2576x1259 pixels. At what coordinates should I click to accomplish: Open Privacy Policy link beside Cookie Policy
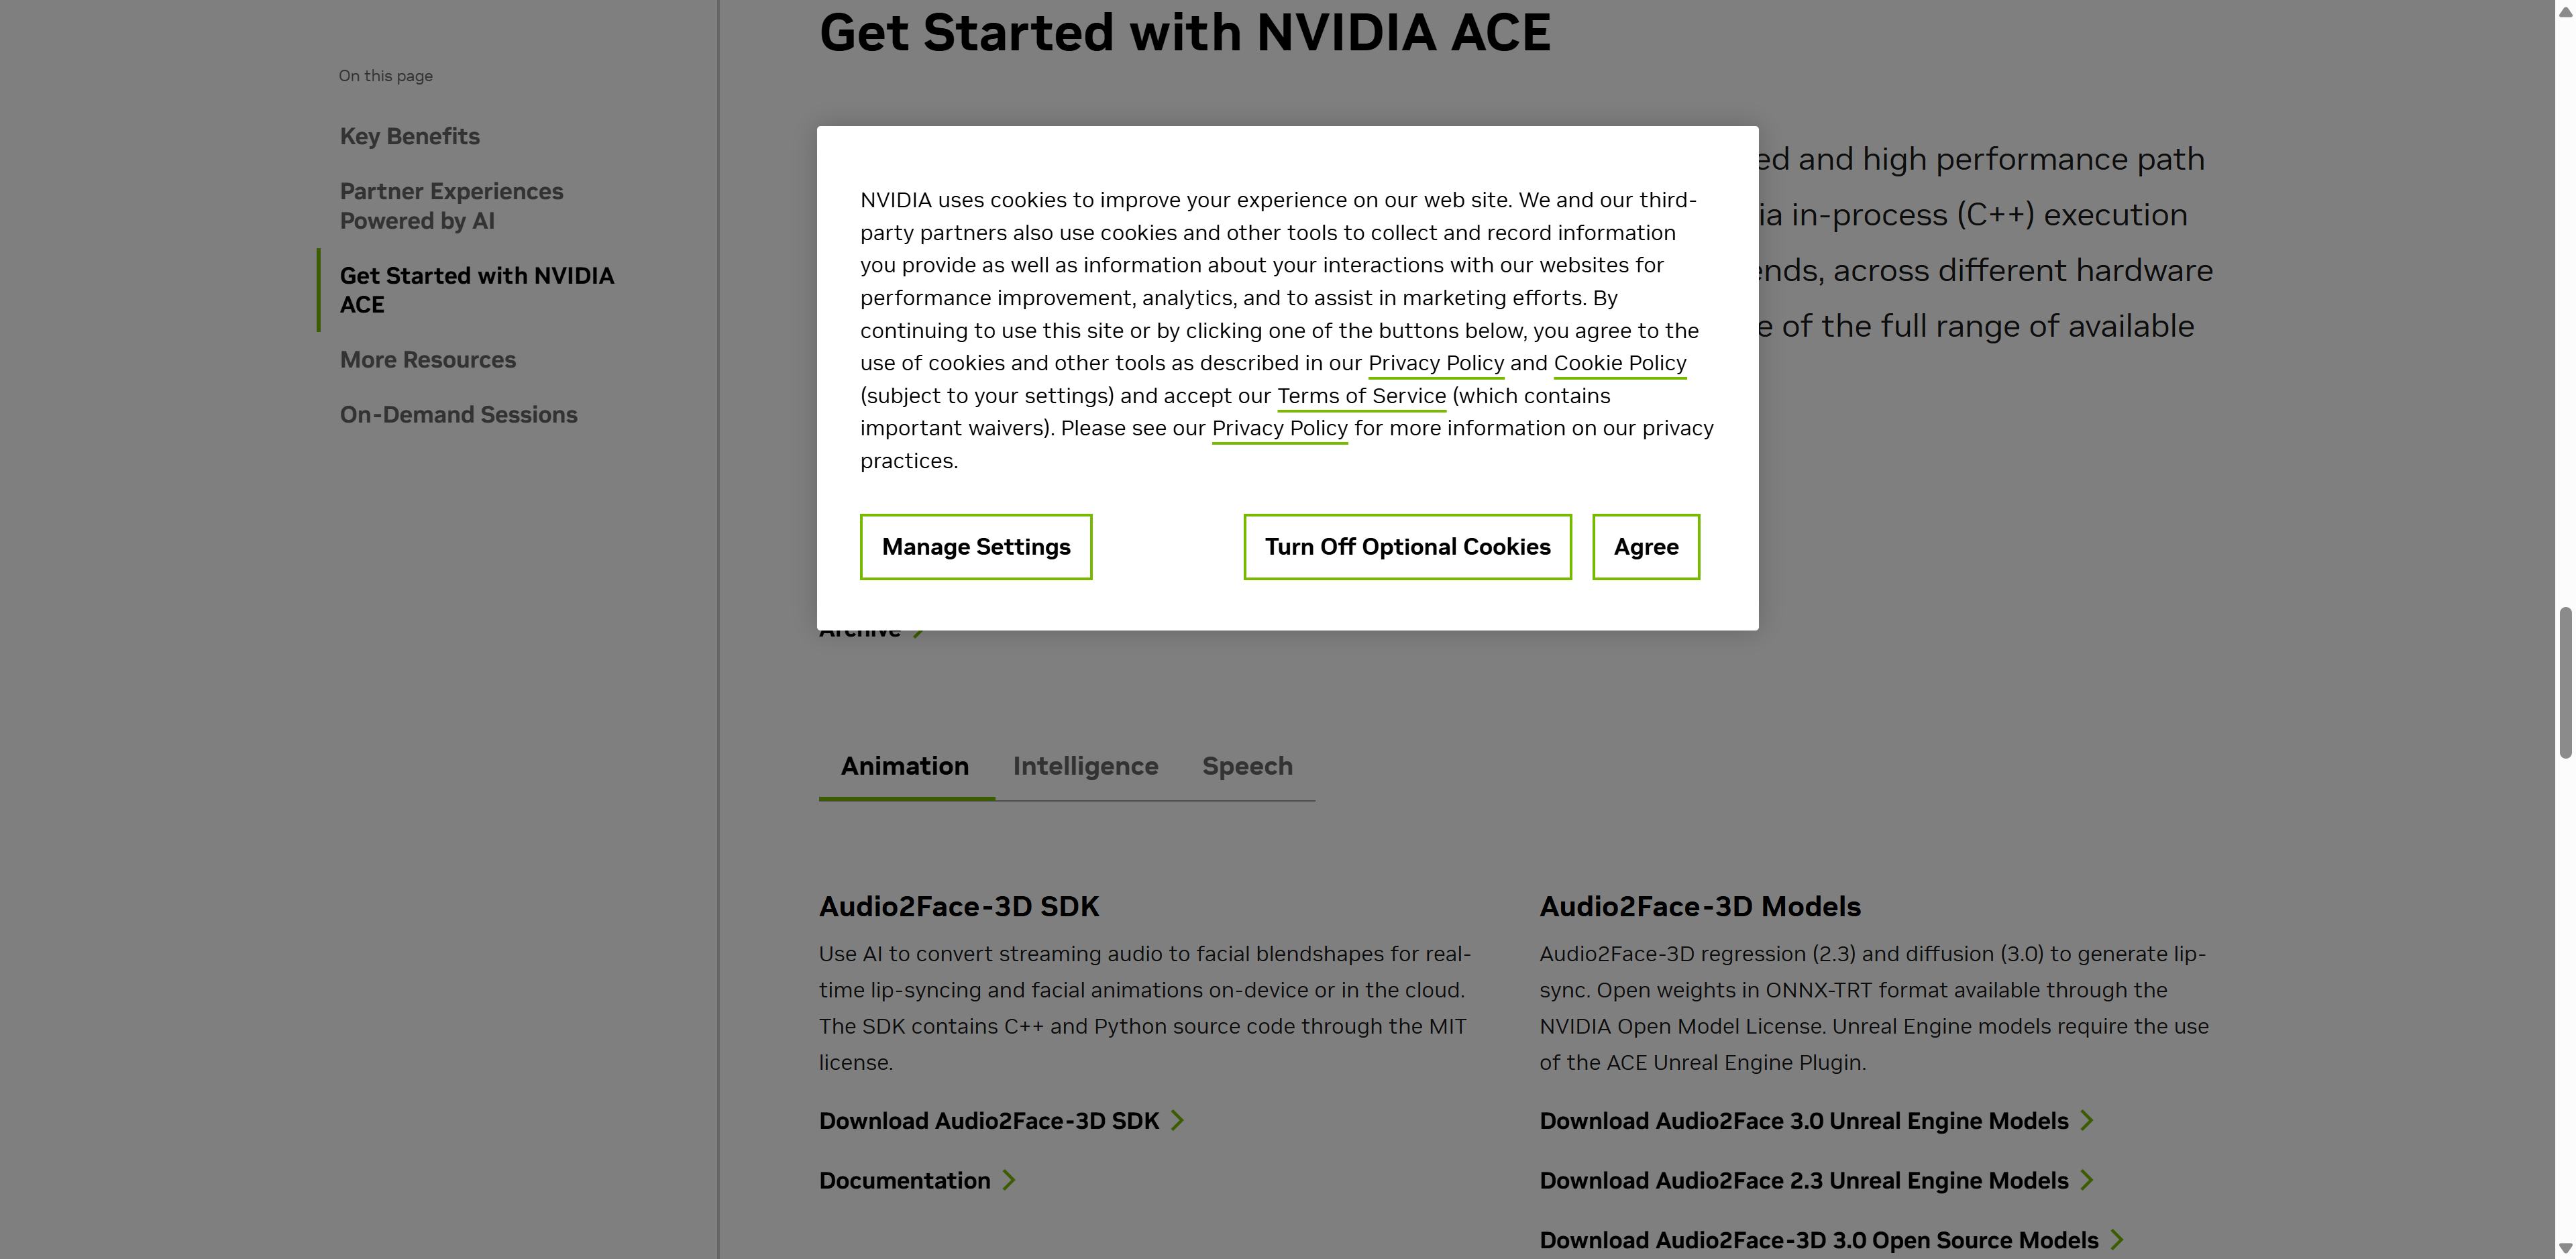[x=1435, y=363]
